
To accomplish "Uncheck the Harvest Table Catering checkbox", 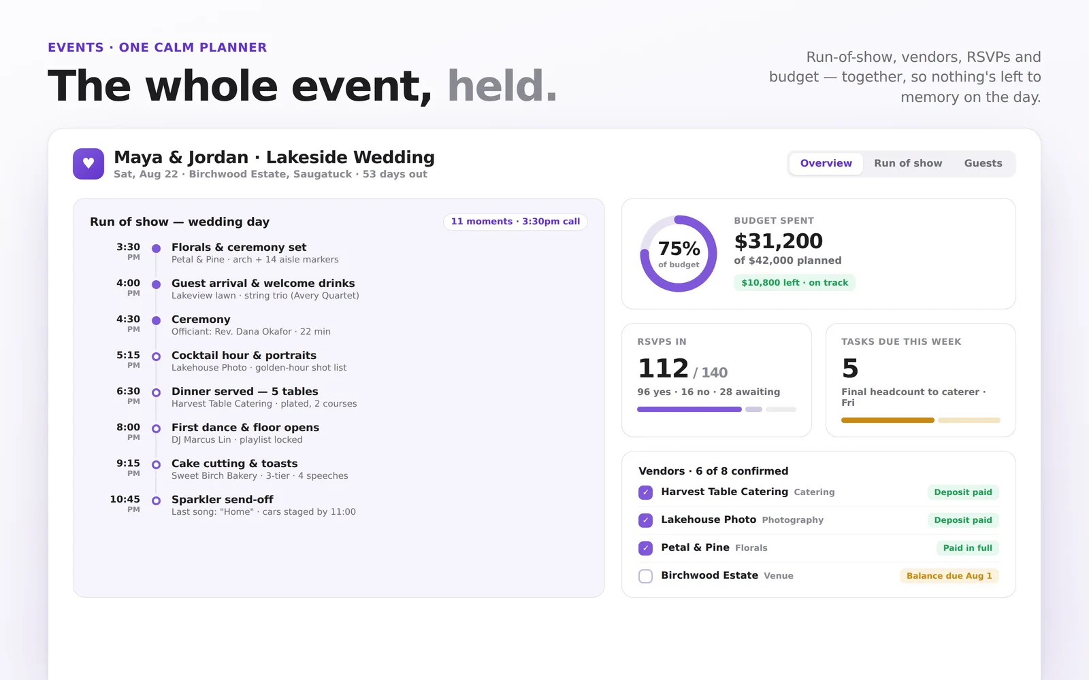I will pyautogui.click(x=646, y=492).
